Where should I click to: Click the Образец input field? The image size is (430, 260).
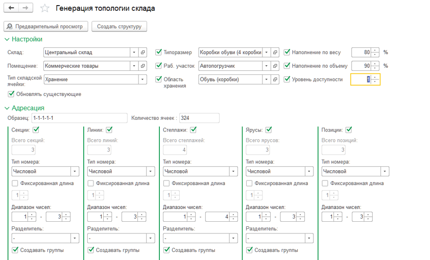pos(79,118)
